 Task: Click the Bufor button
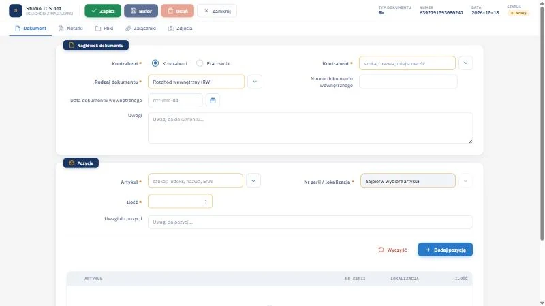pos(141,11)
